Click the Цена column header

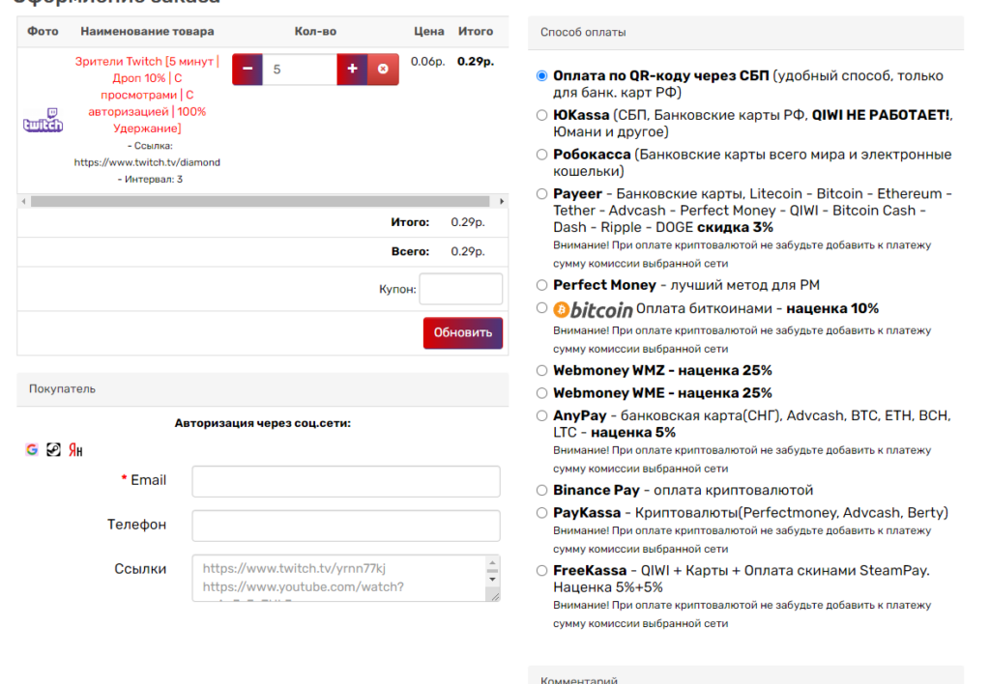[x=429, y=31]
